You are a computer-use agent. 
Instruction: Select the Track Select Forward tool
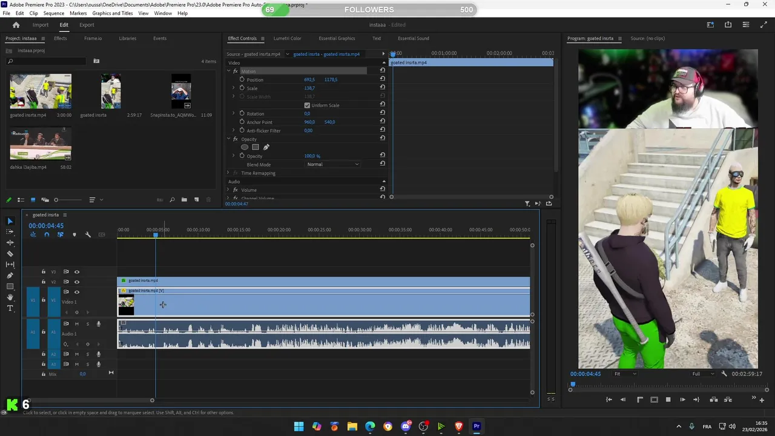coord(10,232)
